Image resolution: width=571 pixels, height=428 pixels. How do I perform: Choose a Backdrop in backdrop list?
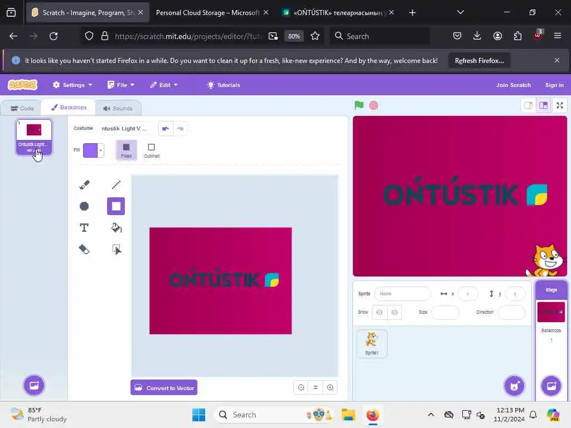tap(34, 385)
